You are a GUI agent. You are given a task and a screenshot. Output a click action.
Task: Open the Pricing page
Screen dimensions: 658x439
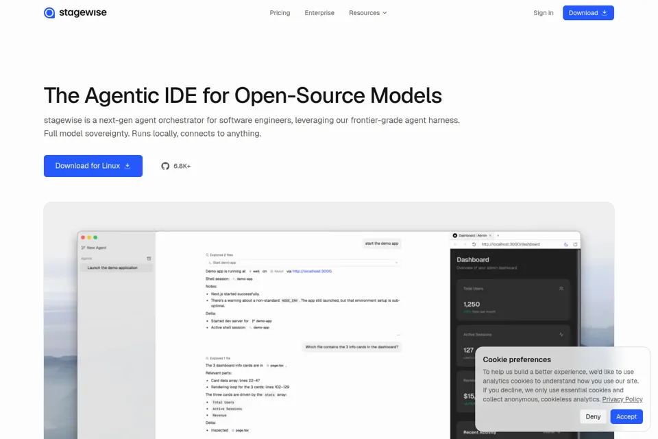[x=280, y=13]
